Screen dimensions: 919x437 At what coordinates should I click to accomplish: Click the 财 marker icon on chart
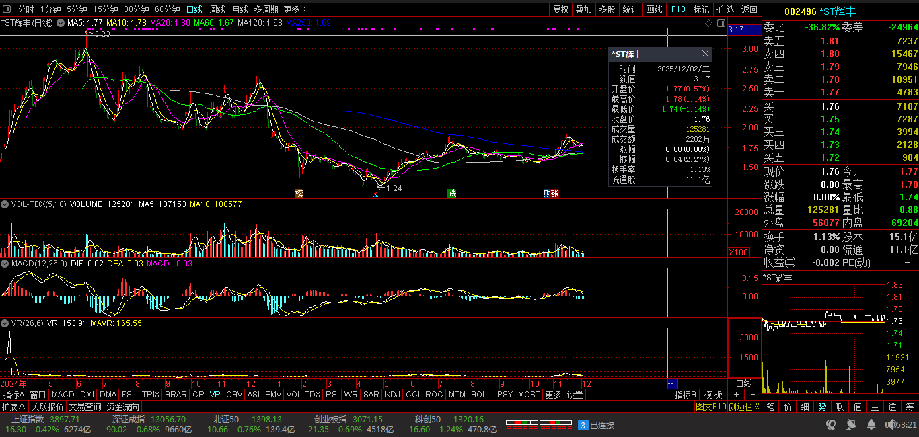[x=547, y=194]
